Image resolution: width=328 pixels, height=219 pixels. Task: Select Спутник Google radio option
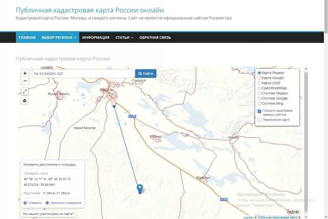pos(259,99)
